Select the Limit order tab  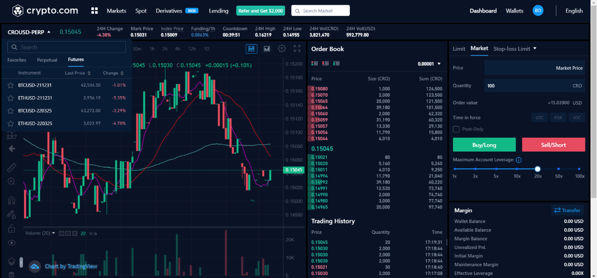point(459,48)
